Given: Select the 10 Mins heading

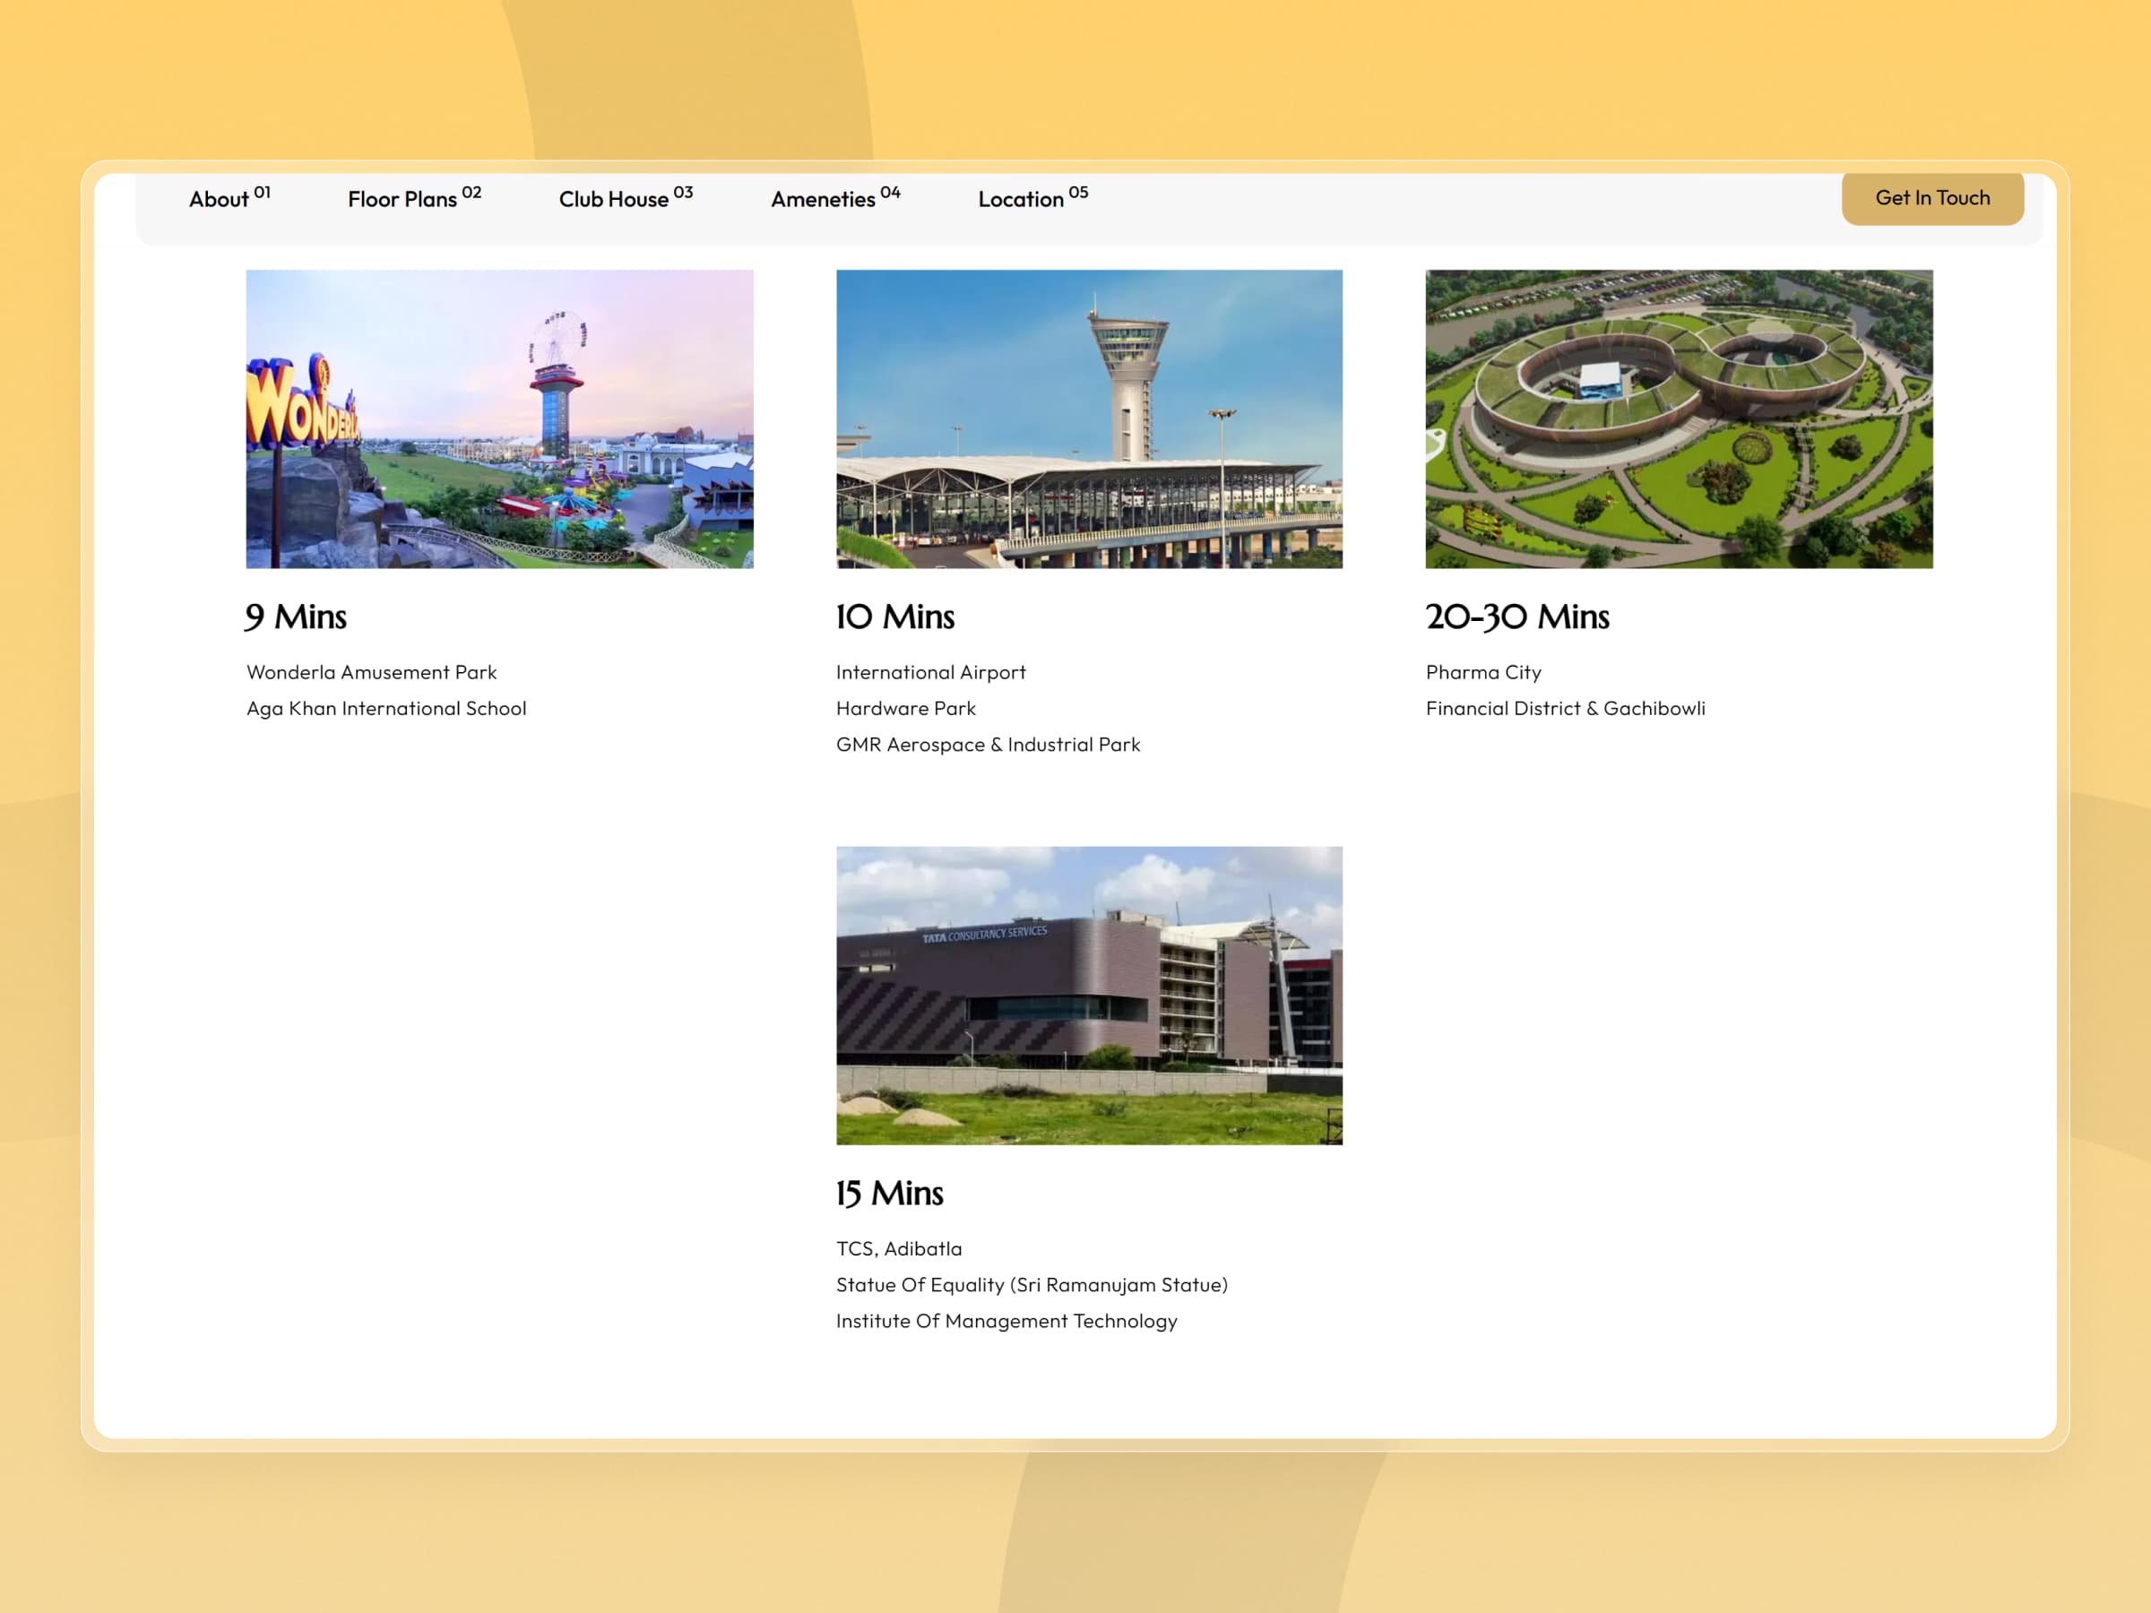Looking at the screenshot, I should pos(895,617).
